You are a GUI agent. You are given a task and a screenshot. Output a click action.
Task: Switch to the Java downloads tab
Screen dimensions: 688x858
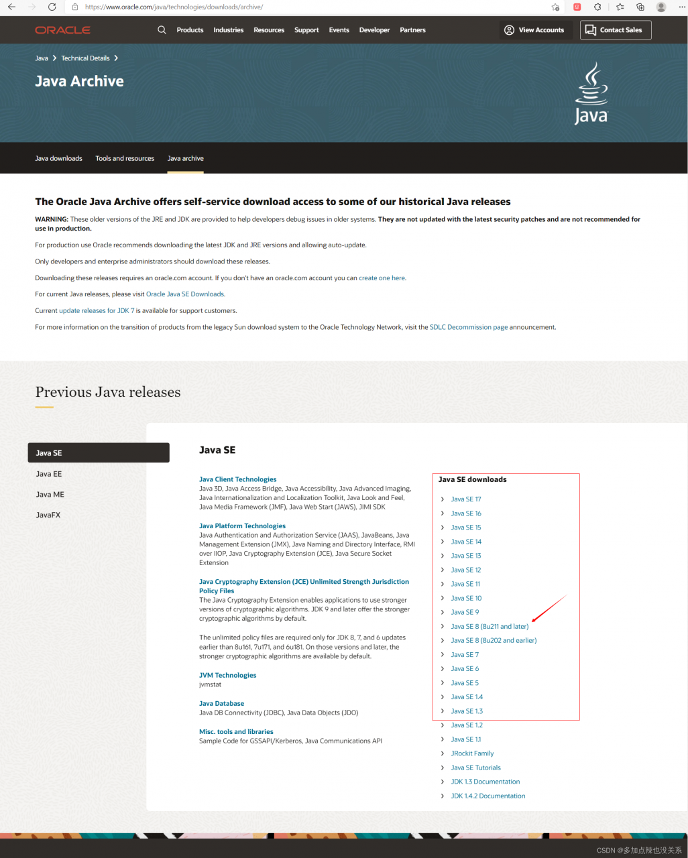pos(58,158)
